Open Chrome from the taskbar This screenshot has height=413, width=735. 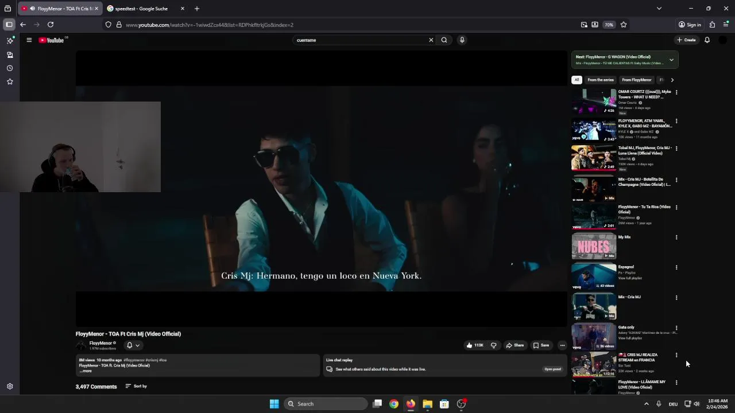tap(394, 404)
